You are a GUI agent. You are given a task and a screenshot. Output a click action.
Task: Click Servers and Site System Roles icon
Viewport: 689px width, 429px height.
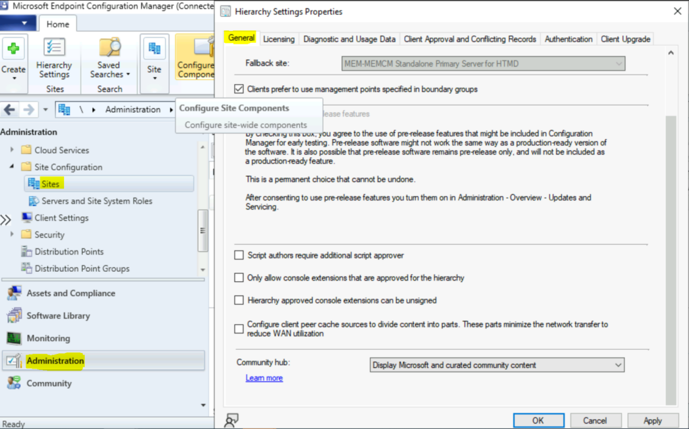click(34, 201)
